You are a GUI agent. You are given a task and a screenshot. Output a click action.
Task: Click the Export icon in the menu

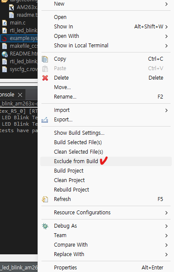tap(45, 120)
